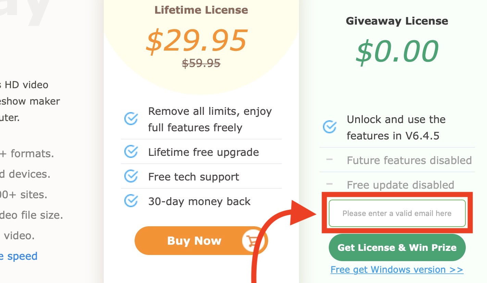Click the green $0.00 giveaway price
487x283 pixels.
click(x=397, y=52)
